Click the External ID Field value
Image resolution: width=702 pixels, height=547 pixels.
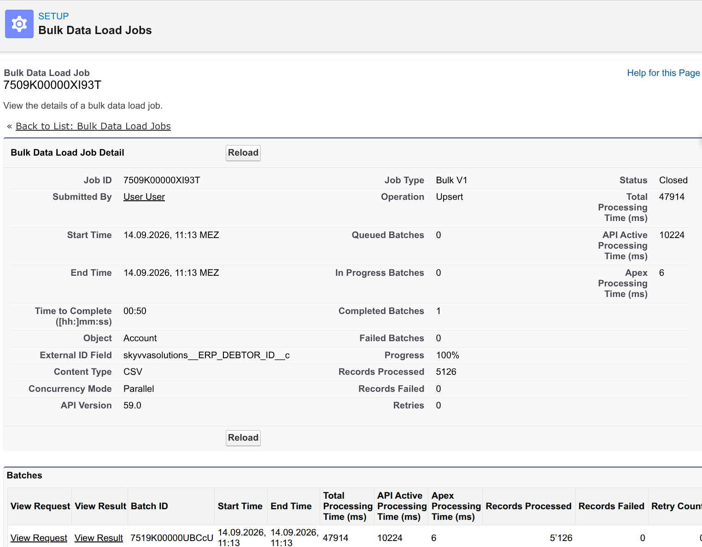coord(206,355)
